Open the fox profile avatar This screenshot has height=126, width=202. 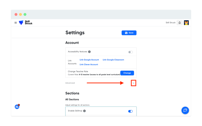(186, 23)
